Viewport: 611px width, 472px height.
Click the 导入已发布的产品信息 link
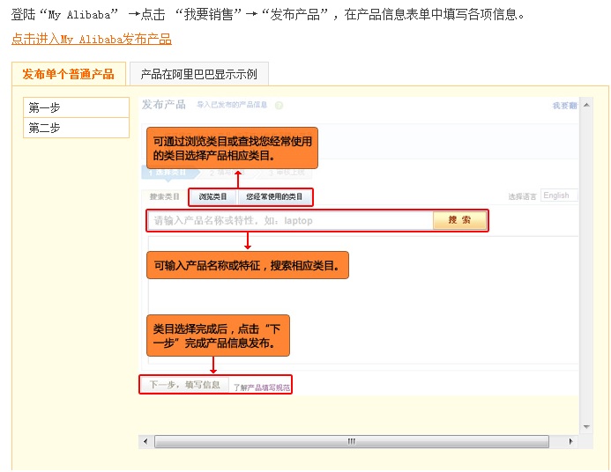point(232,105)
